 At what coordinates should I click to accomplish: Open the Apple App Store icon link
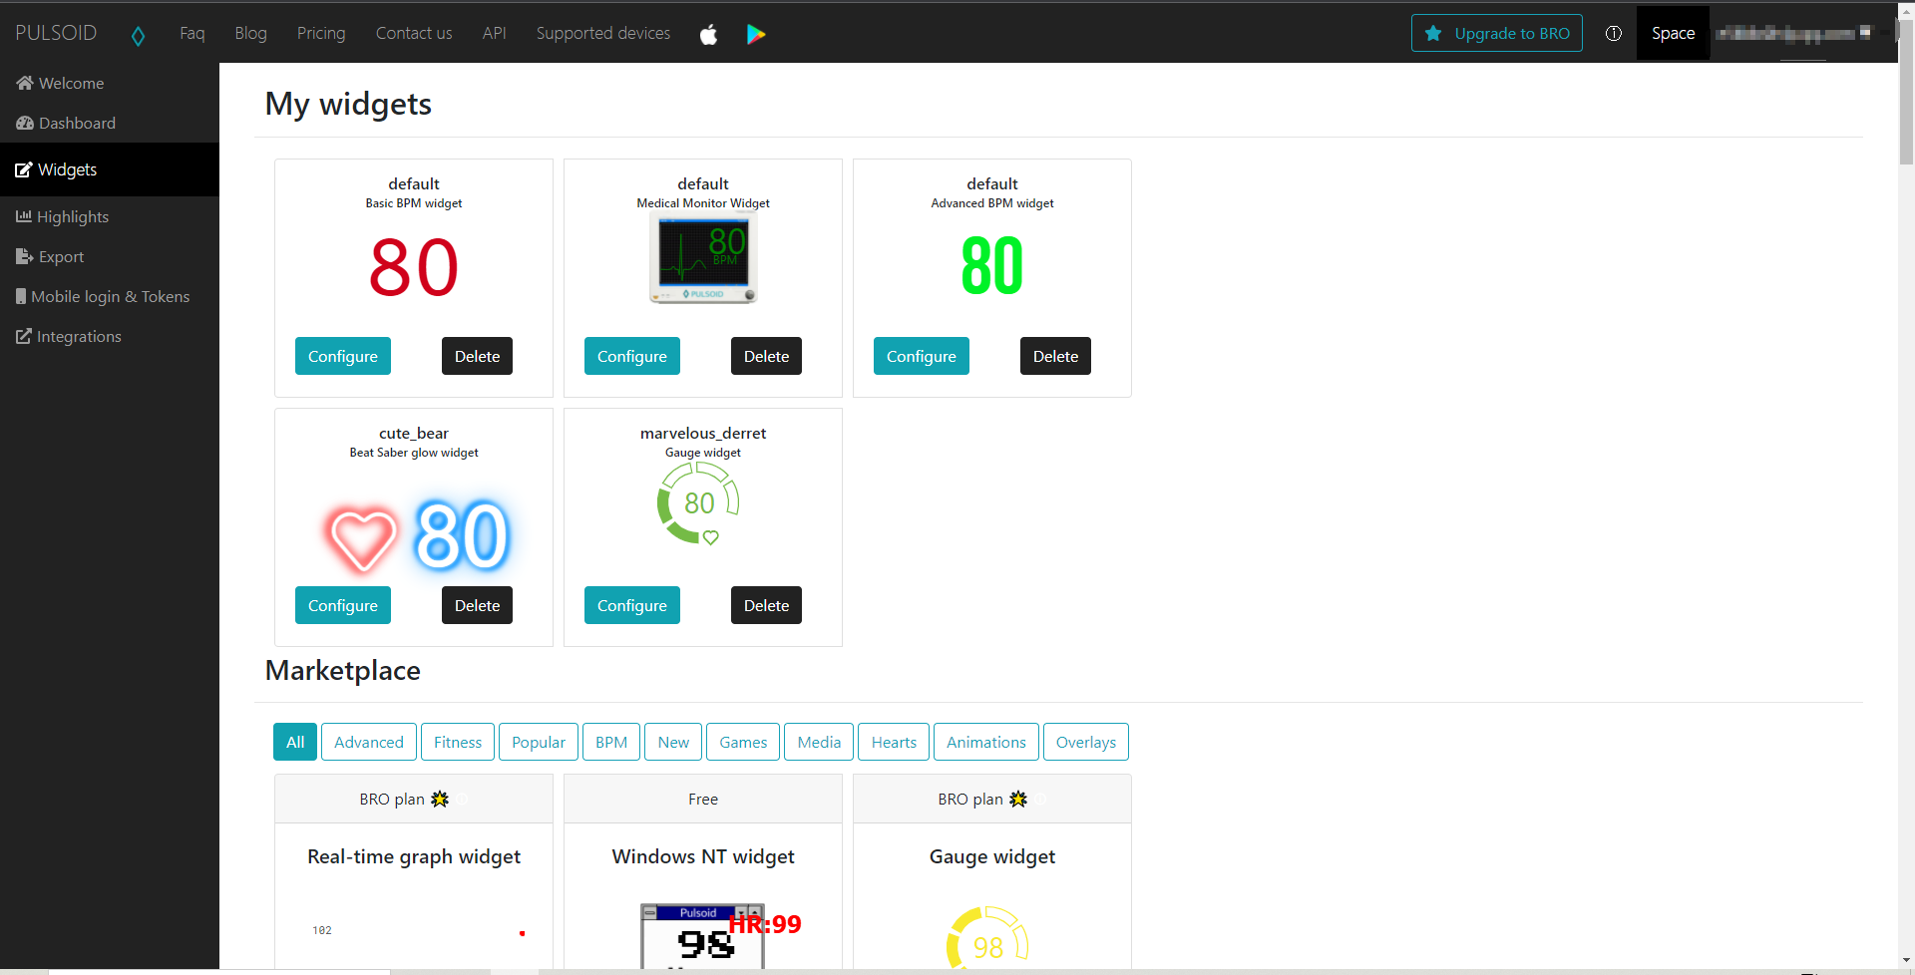tap(708, 34)
